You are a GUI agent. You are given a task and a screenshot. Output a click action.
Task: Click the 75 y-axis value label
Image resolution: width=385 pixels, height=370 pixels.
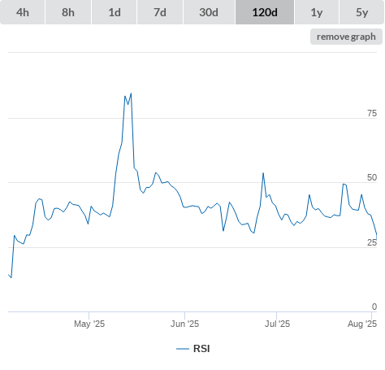pos(372,113)
